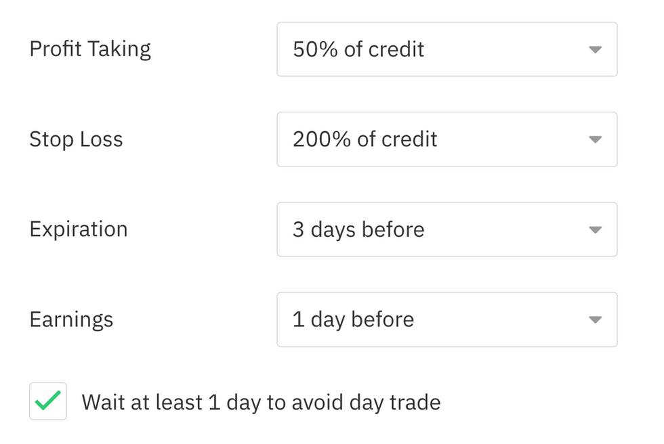The width and height of the screenshot is (664, 444).
Task: Click the chevron arrow on Expiration field
Action: pos(595,229)
